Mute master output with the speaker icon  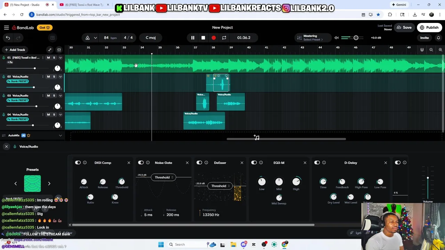pyautogui.click(x=336, y=37)
